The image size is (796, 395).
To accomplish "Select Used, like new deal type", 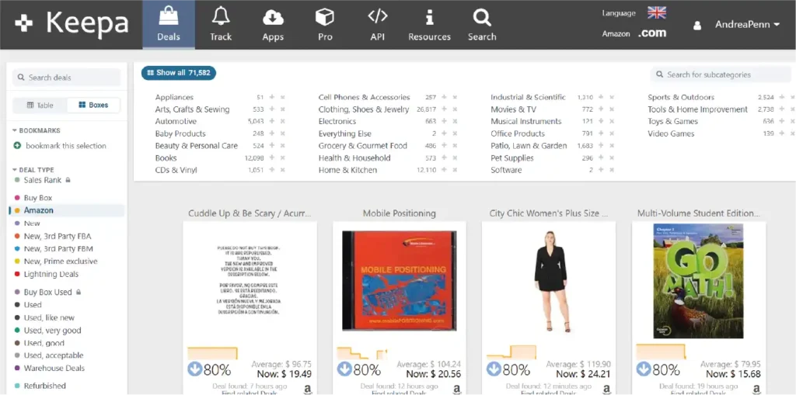I will pos(49,317).
